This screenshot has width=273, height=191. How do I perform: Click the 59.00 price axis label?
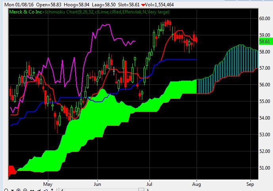coord(265,35)
